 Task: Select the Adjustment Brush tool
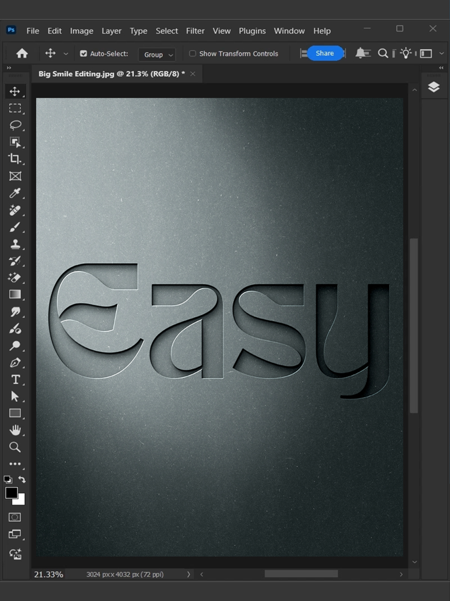pyautogui.click(x=15, y=329)
